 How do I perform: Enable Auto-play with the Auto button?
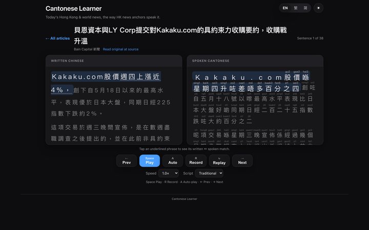pyautogui.click(x=173, y=161)
